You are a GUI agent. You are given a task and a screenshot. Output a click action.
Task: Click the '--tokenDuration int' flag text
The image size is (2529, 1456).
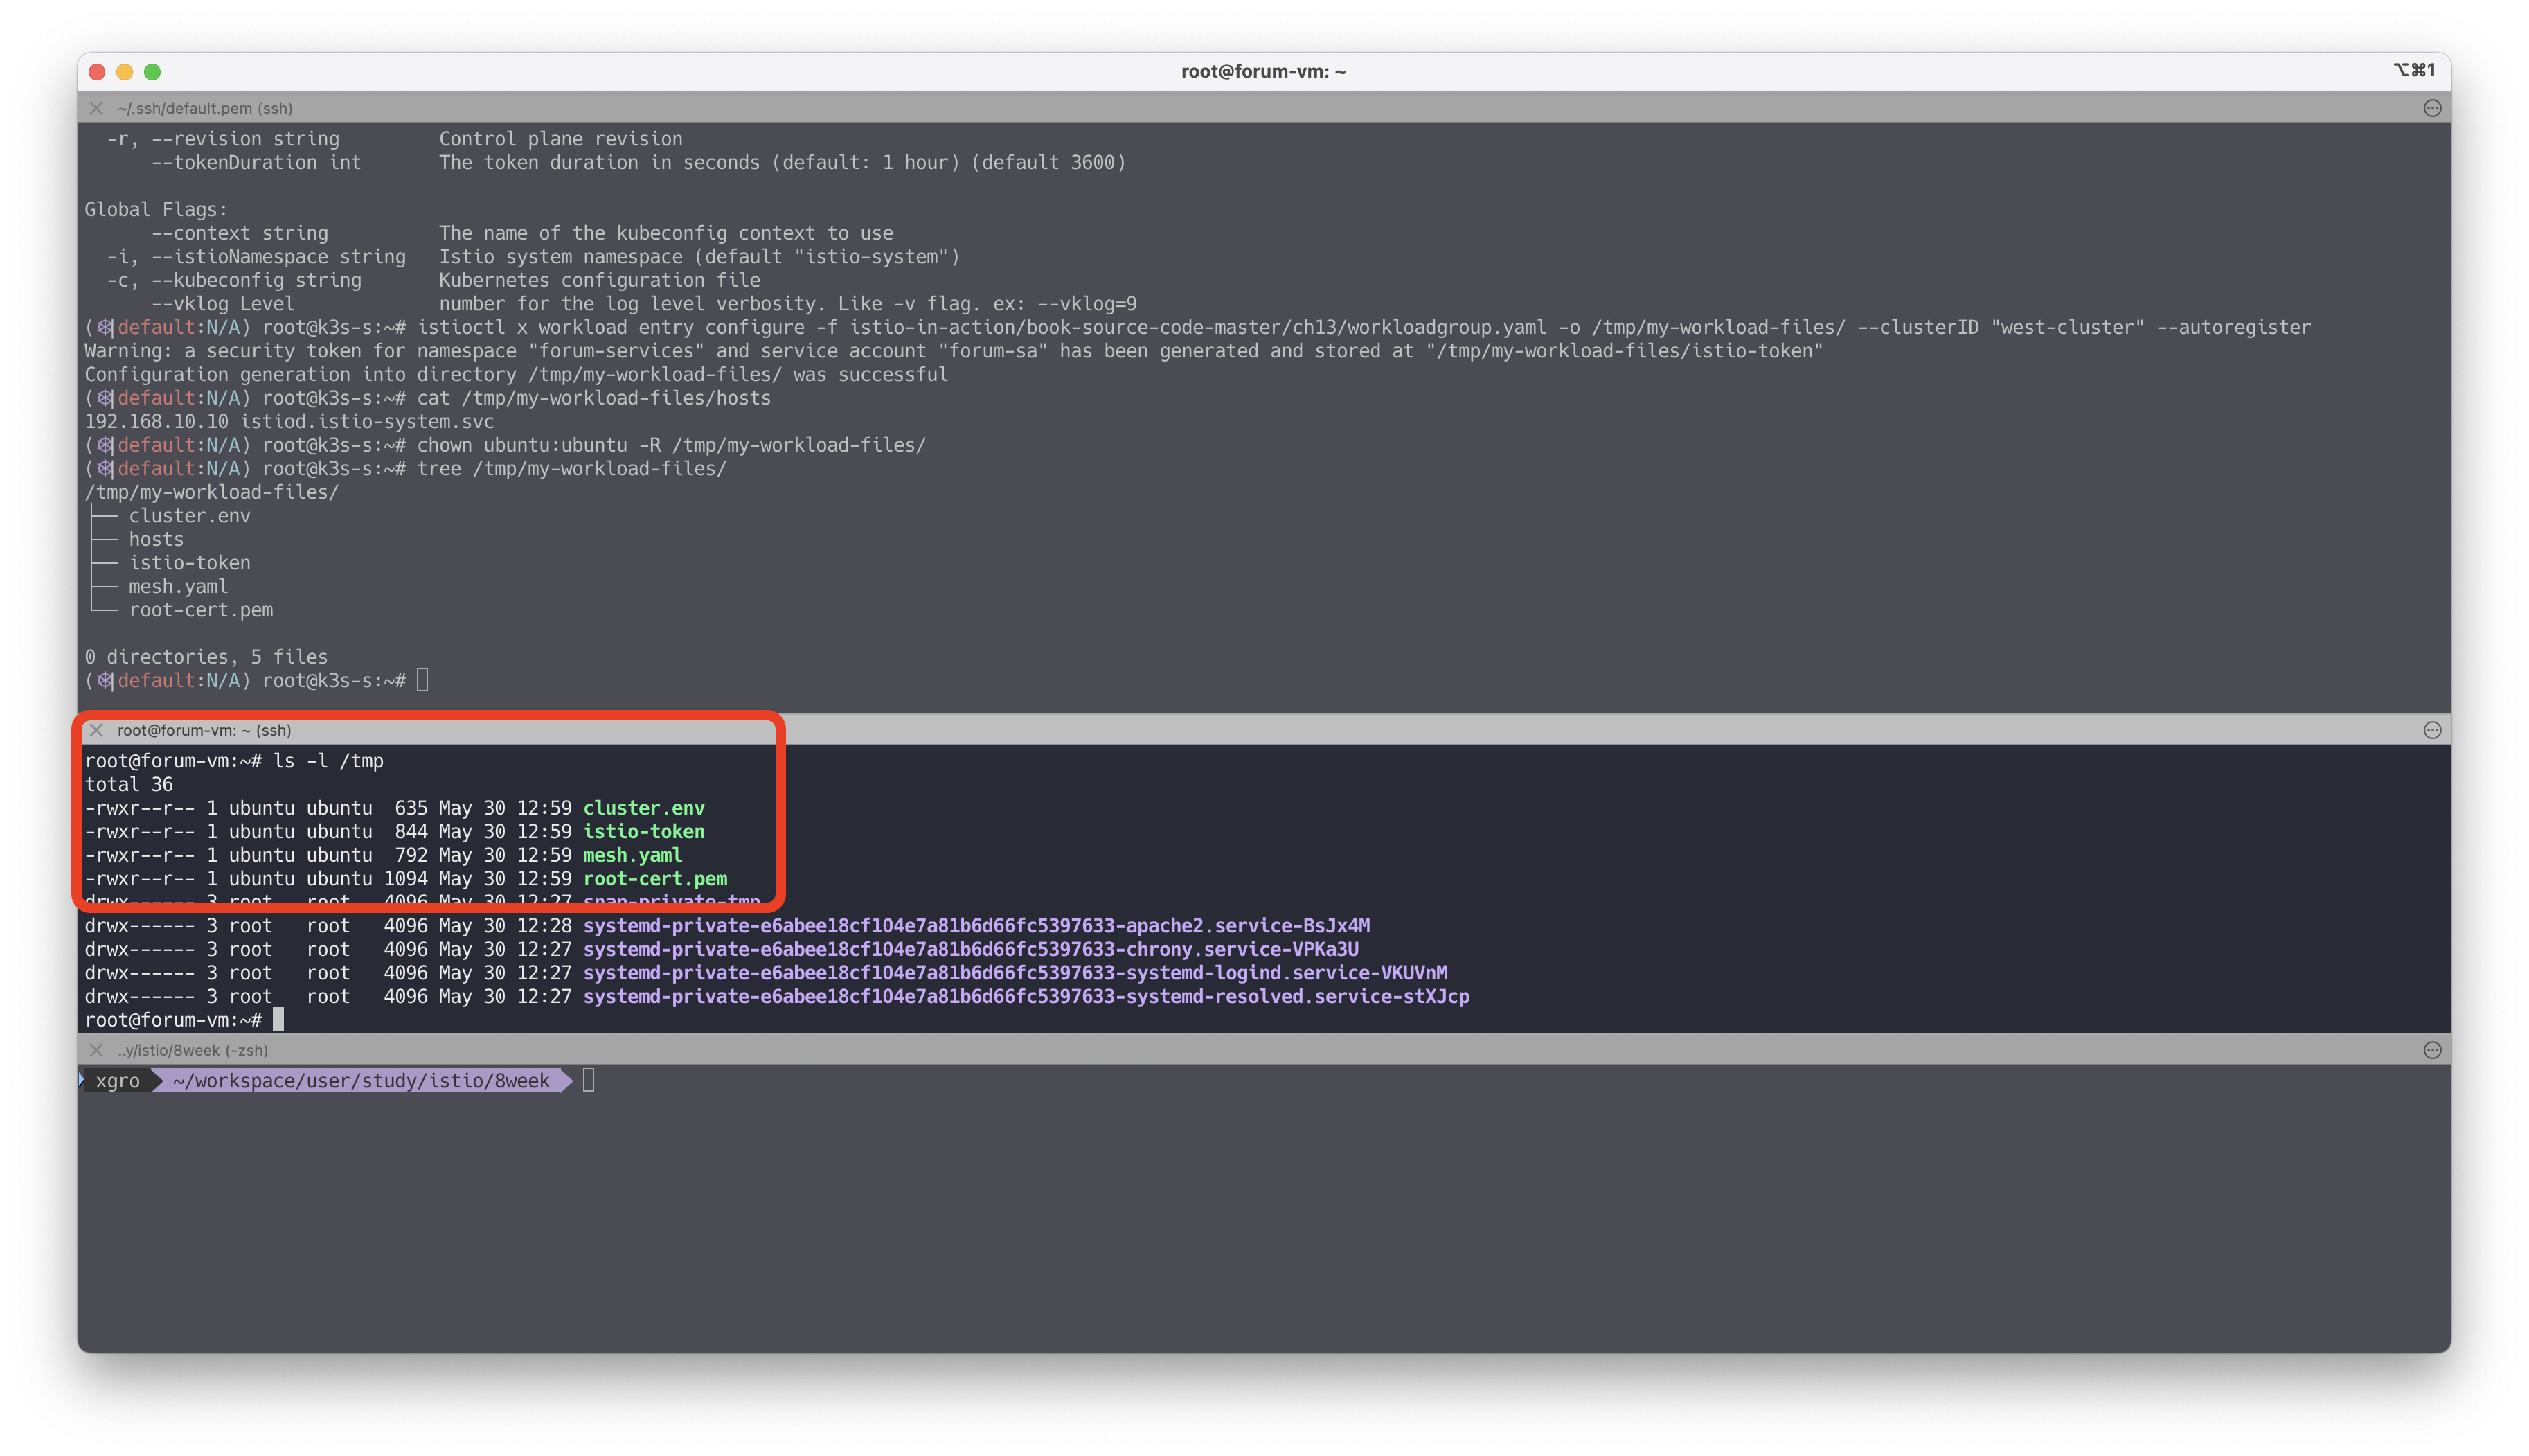(x=256, y=162)
